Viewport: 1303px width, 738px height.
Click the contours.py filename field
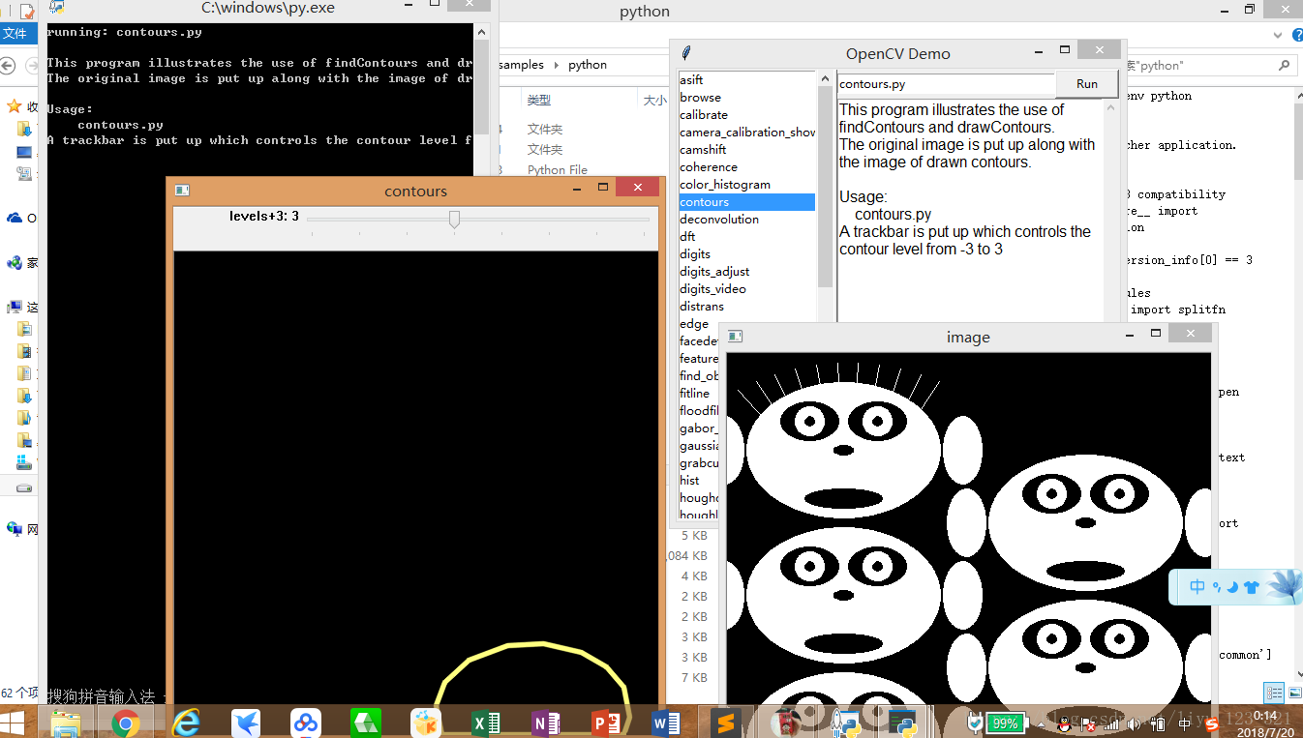point(946,84)
